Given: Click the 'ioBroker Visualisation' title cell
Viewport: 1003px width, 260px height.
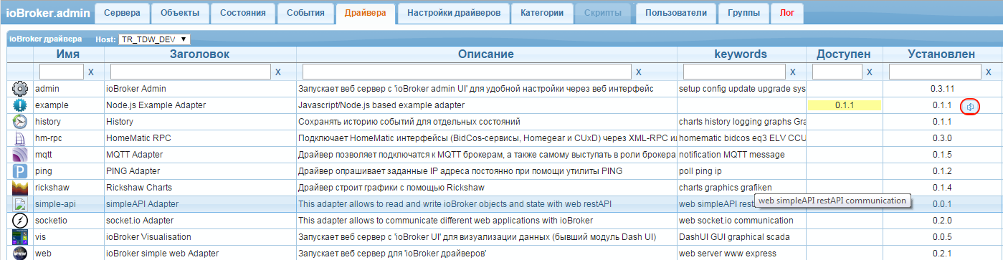Looking at the screenshot, I should (199, 237).
